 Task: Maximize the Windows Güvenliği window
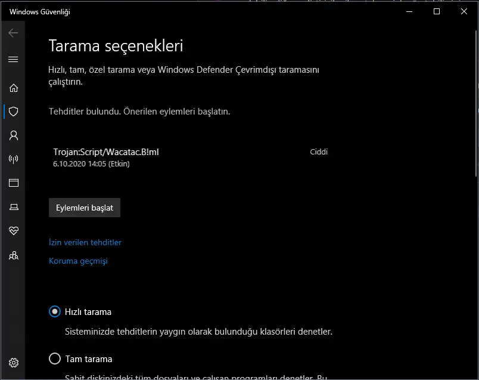click(437, 11)
